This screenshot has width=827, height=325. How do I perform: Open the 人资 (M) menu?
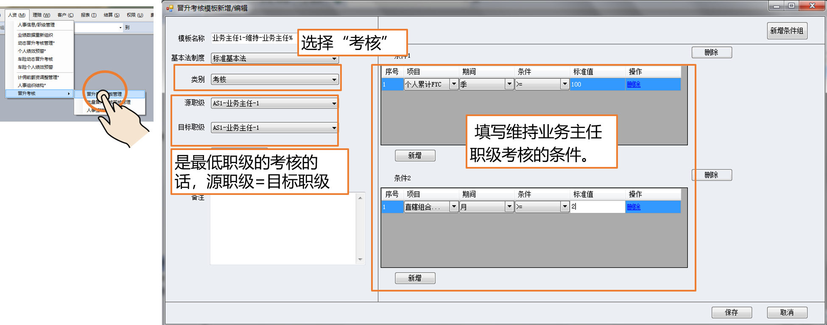17,15
